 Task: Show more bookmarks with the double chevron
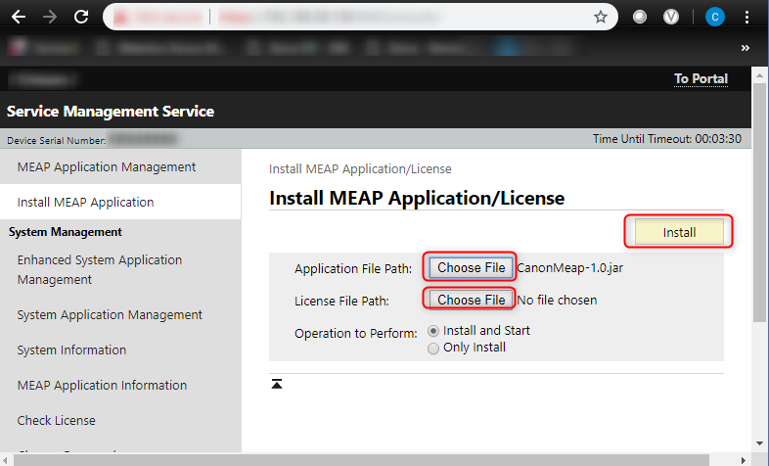746,47
